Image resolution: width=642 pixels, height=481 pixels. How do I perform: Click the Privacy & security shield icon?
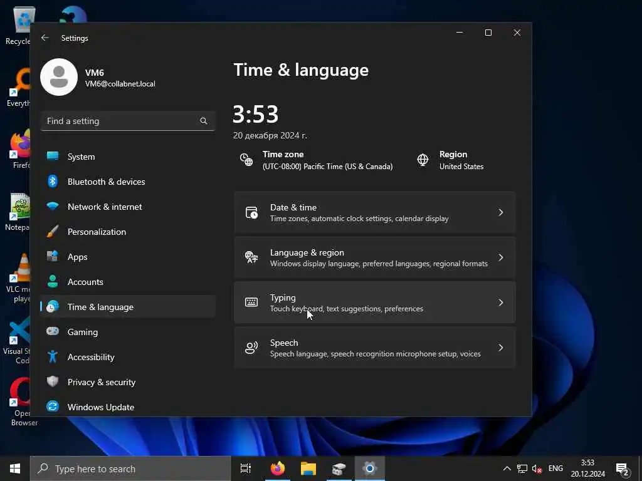coord(53,381)
